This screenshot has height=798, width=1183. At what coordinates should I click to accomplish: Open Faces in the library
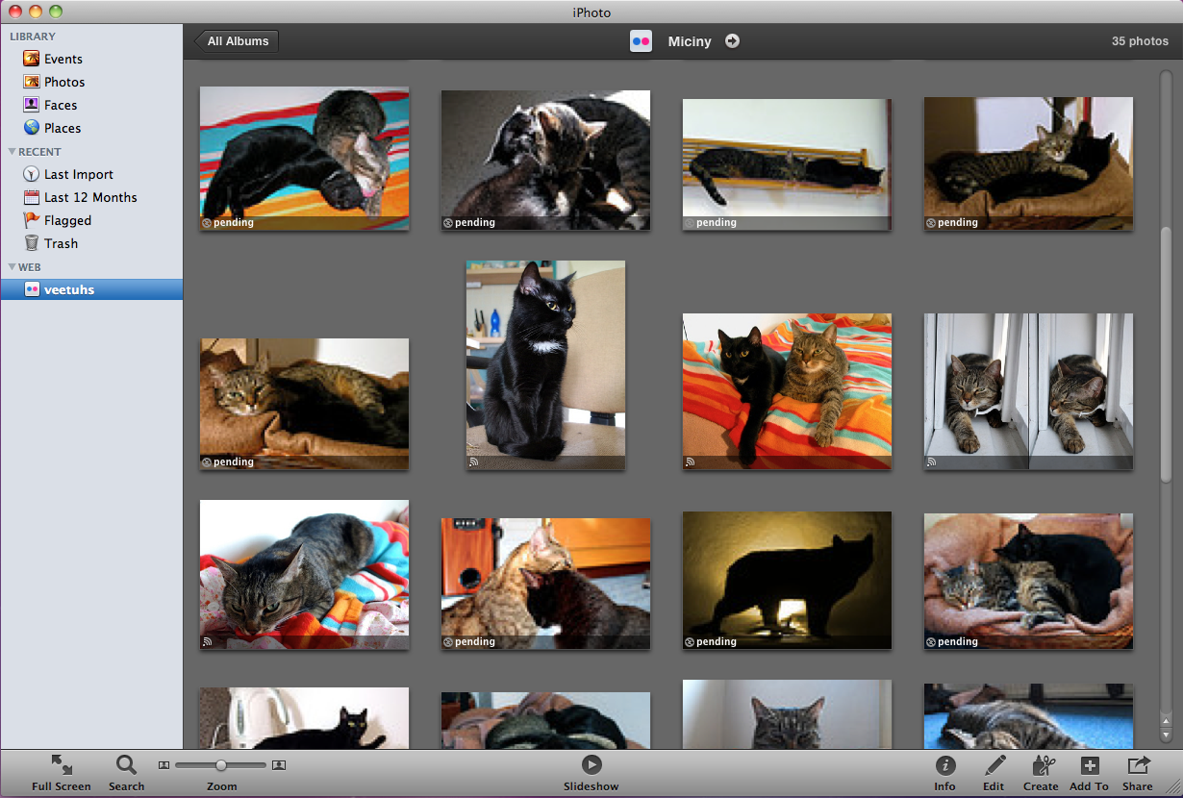[x=60, y=105]
